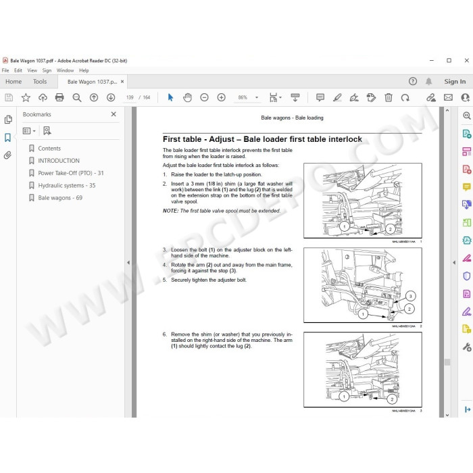Expand the right pane with bottom arrow
This screenshot has height=473, width=473.
click(468, 409)
